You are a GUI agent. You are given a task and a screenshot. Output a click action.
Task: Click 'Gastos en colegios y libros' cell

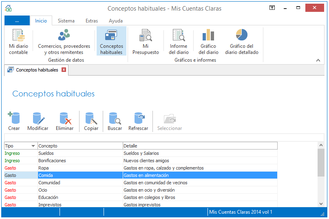pyautogui.click(x=200, y=197)
